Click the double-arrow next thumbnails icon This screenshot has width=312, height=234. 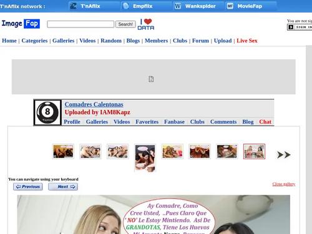[284, 155]
